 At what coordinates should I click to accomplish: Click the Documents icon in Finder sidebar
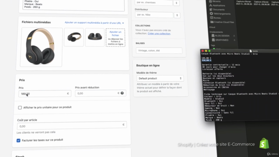click(211, 10)
